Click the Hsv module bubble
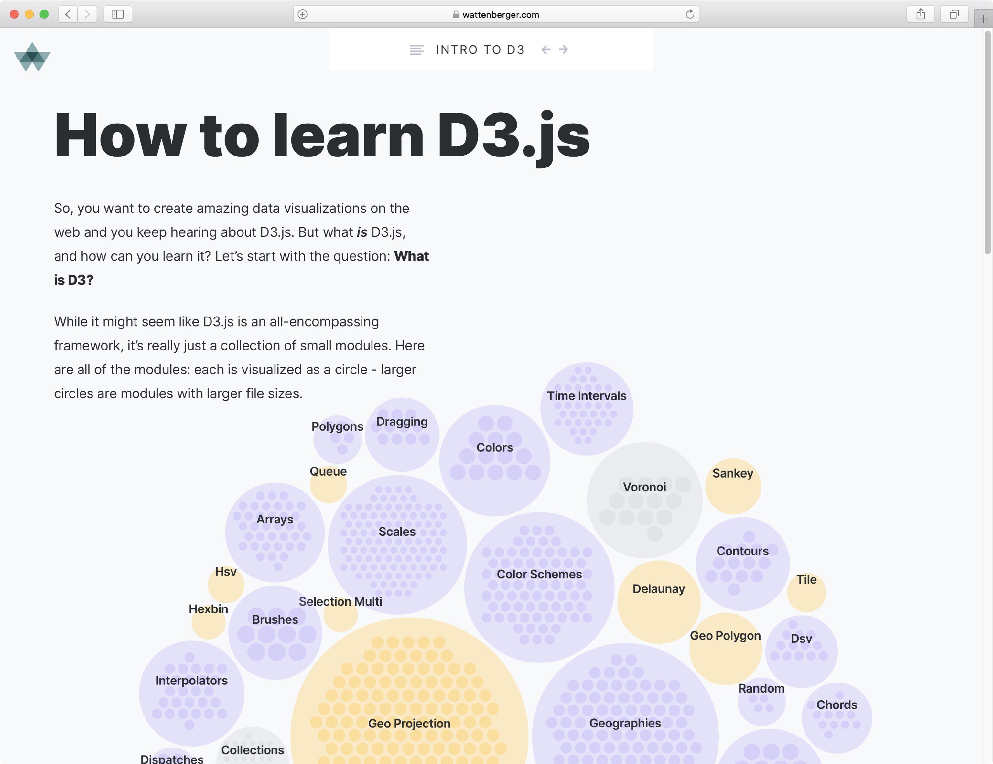The image size is (993, 764). coord(226,585)
